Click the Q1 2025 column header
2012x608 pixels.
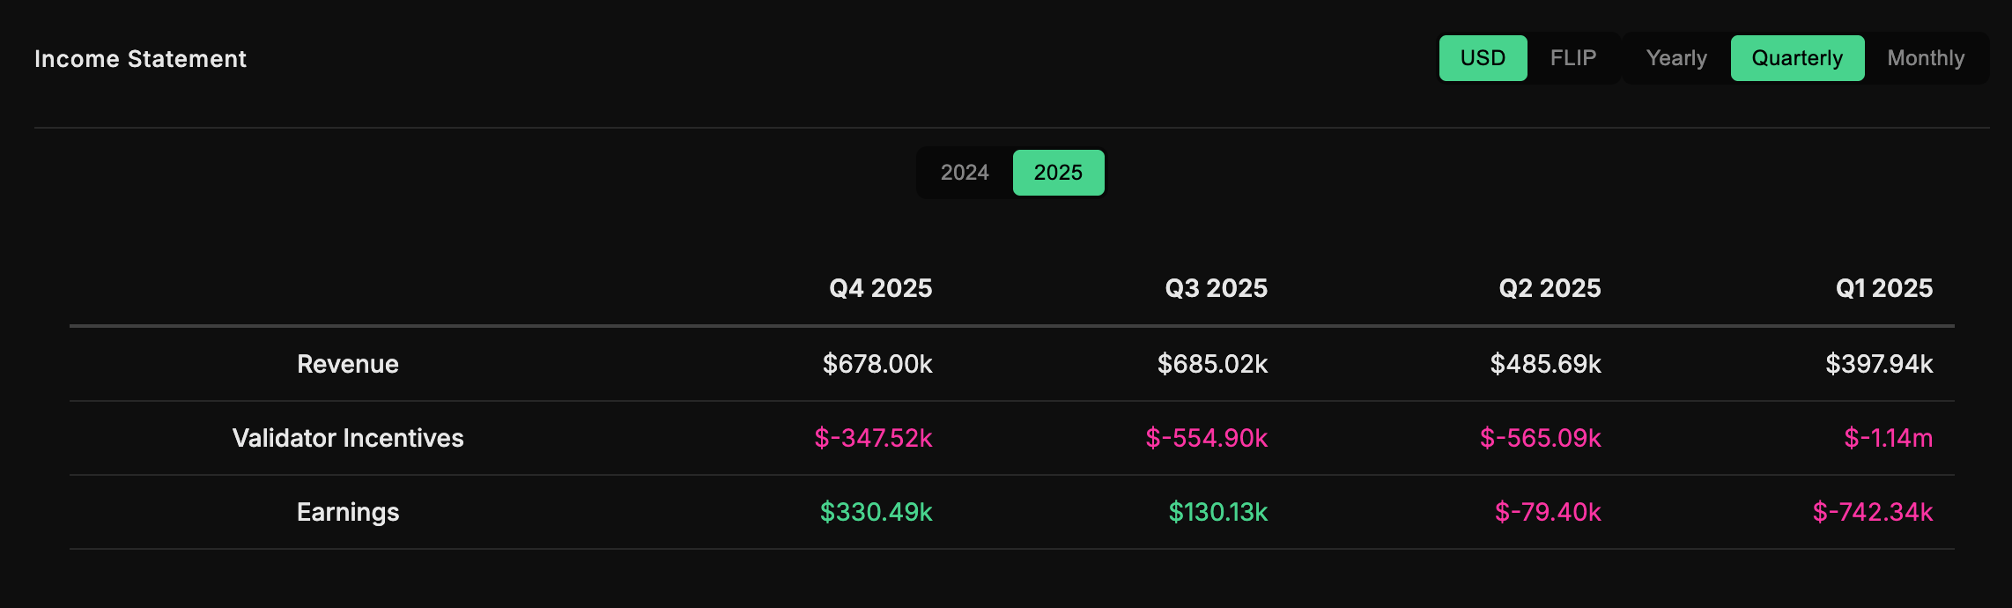1883,288
